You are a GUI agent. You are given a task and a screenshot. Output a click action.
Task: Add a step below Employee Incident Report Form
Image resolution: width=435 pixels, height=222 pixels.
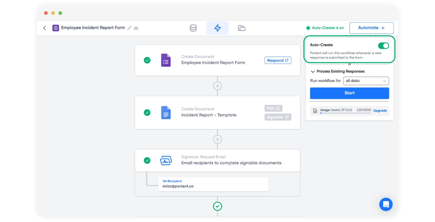(x=217, y=86)
